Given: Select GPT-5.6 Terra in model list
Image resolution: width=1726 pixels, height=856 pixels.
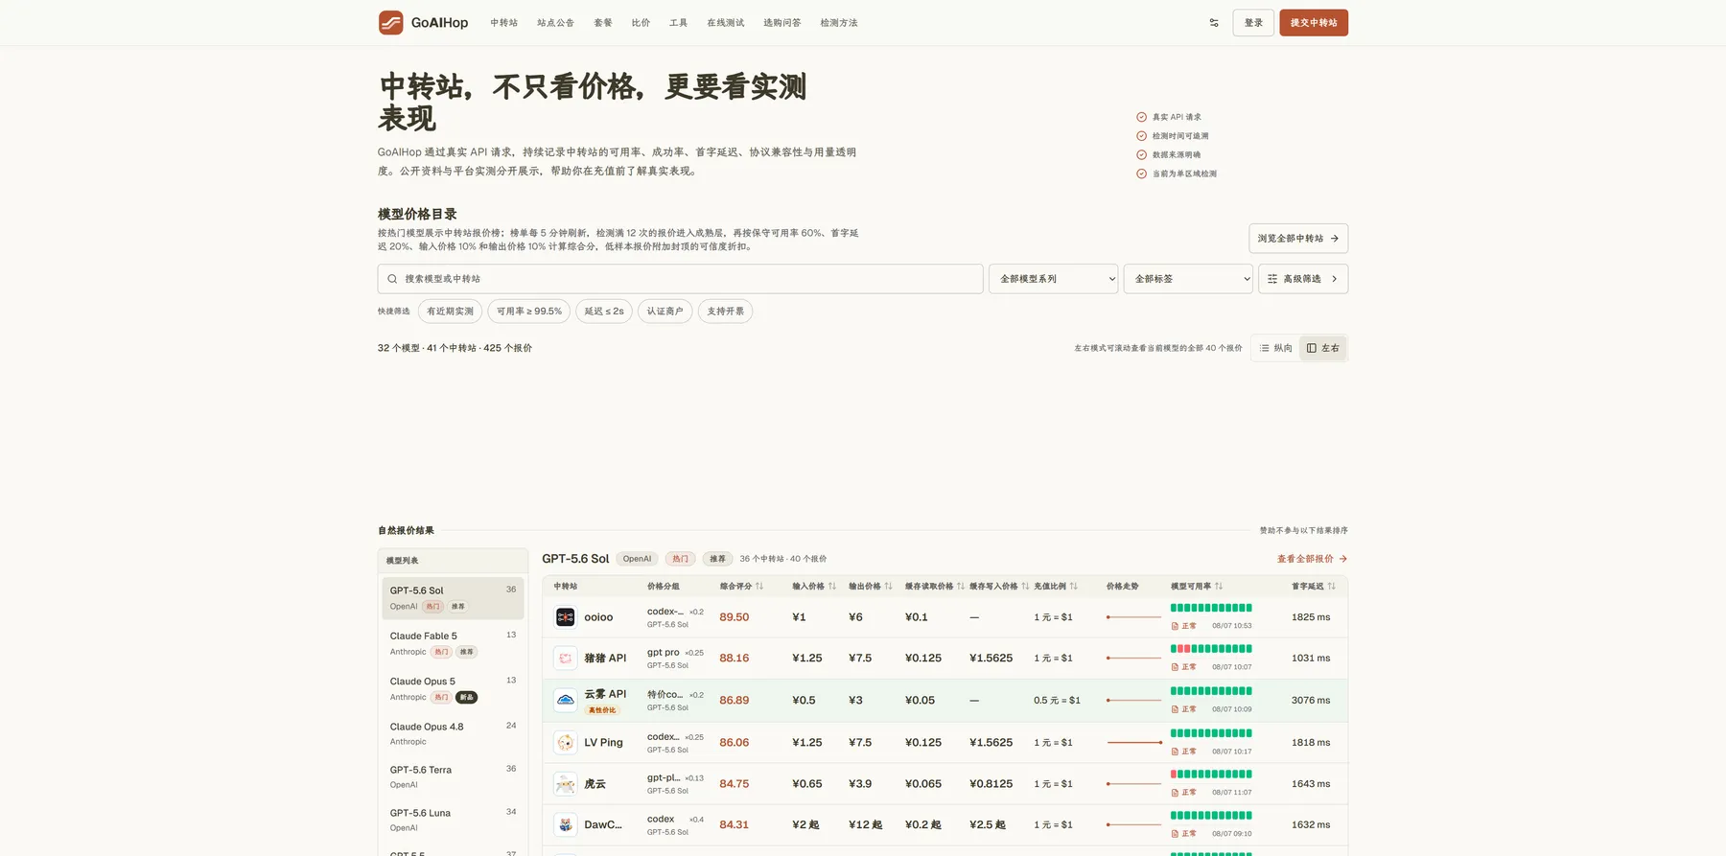Looking at the screenshot, I should [453, 776].
